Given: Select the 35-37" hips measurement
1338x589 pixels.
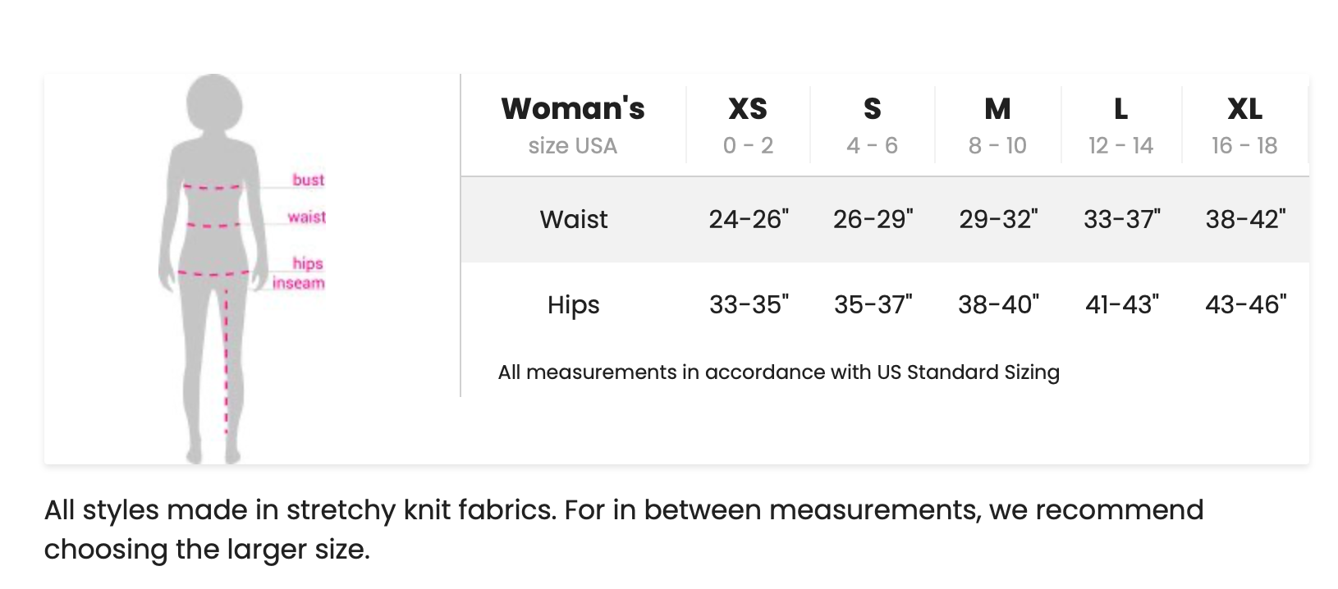Looking at the screenshot, I should (873, 304).
